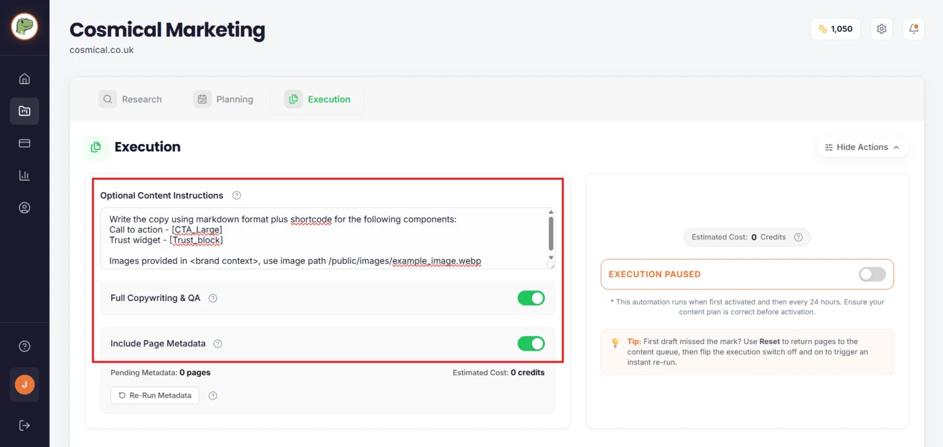Click the cosmical.co.uk domain text
The height and width of the screenshot is (447, 943).
[102, 50]
